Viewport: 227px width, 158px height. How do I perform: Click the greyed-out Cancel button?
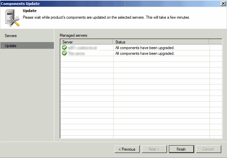[x=209, y=149]
